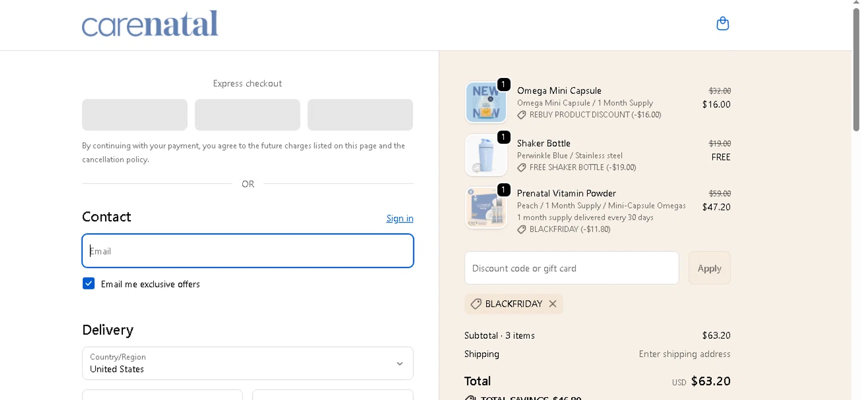Viewport: 861px width, 400px height.
Task: Click the $63.20 total amount
Action: [711, 381]
